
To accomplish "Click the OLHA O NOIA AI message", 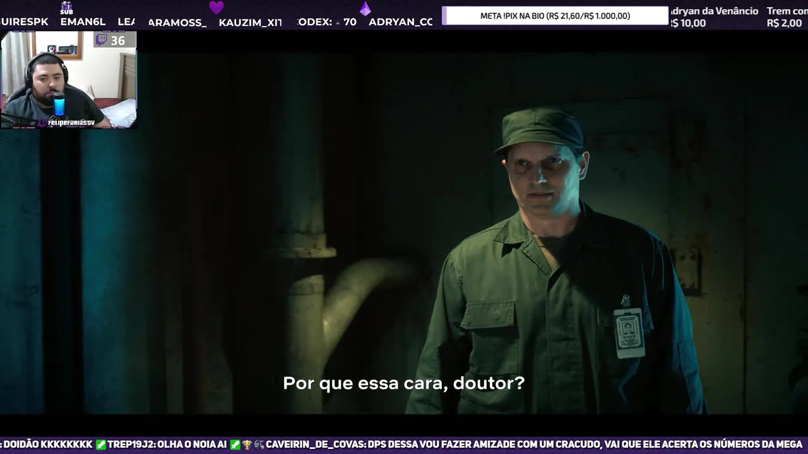I will click(x=192, y=445).
